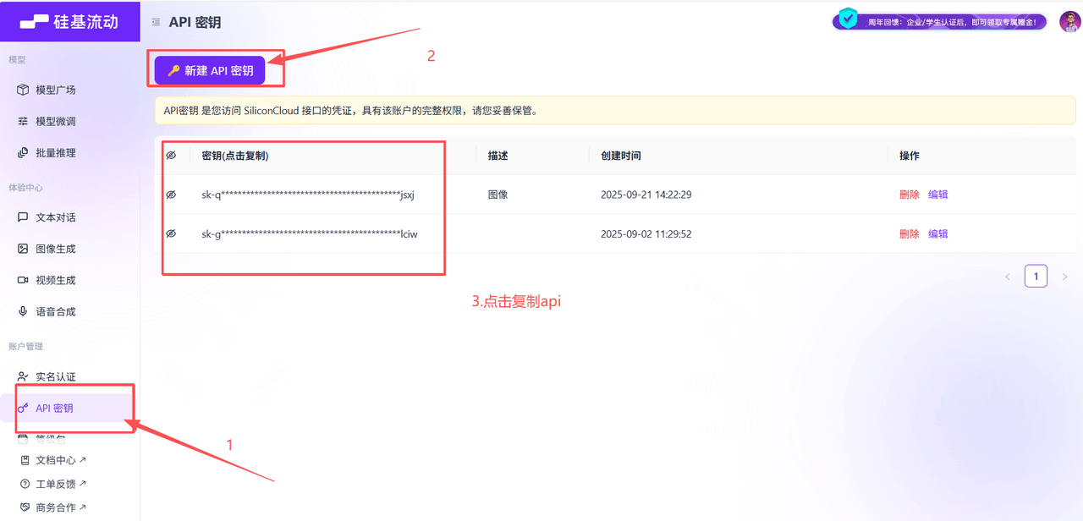1083x521 pixels.
Task: Open the user avatar in the top right
Action: [1069, 21]
